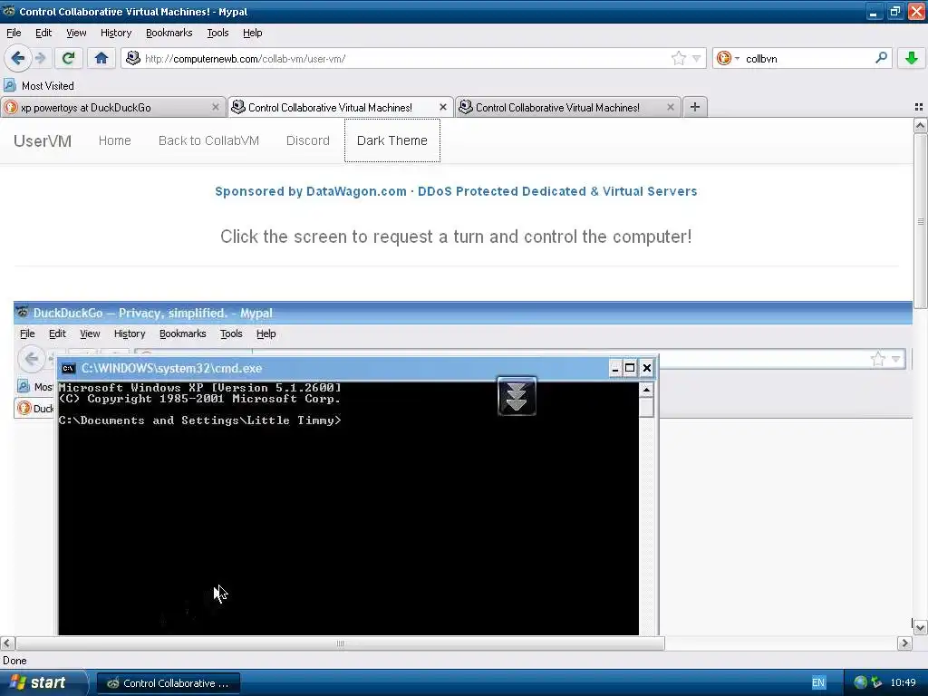This screenshot has height=696, width=928.
Task: Open Tools menu in inner DuckDuckGo window
Action: pyautogui.click(x=231, y=333)
